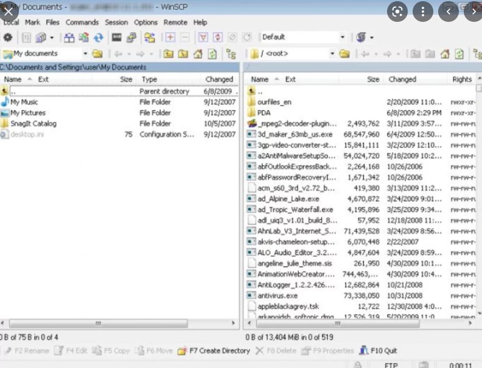Open remote back history dropdown arrow

376,54
